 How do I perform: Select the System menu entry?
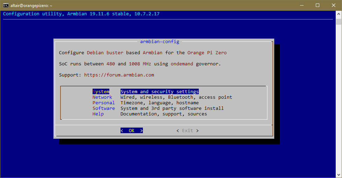click(x=101, y=92)
